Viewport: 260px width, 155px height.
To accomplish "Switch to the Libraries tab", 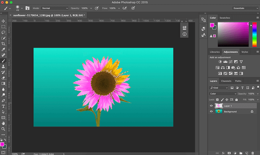I will (x=215, y=52).
